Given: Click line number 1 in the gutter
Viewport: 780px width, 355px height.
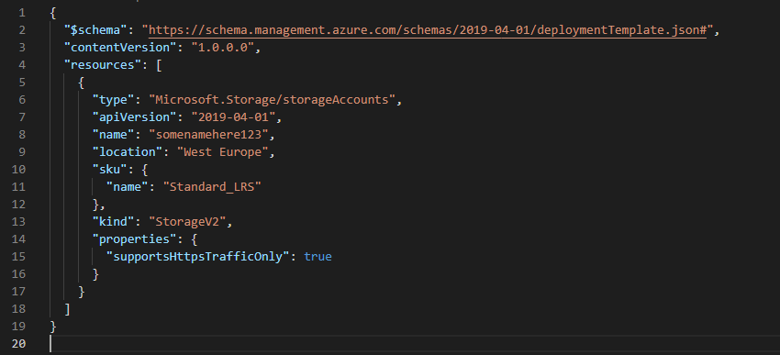Looking at the screenshot, I should (x=22, y=13).
